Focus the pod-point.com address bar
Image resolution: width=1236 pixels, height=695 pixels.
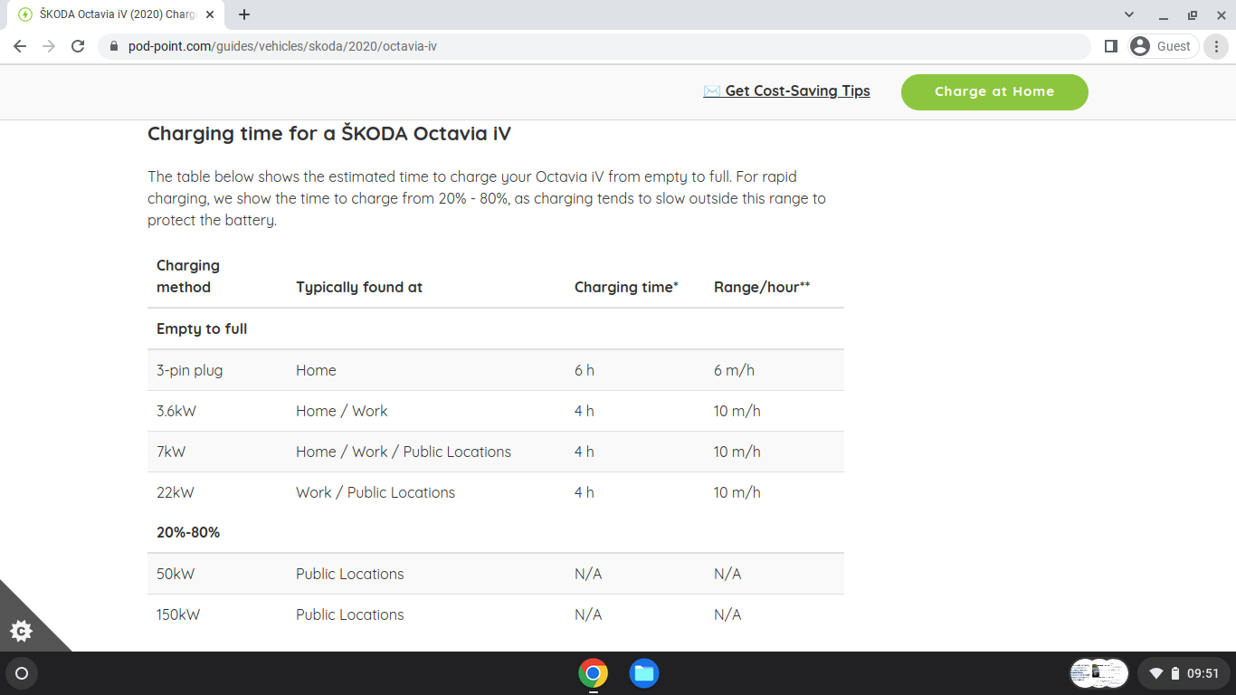click(594, 46)
